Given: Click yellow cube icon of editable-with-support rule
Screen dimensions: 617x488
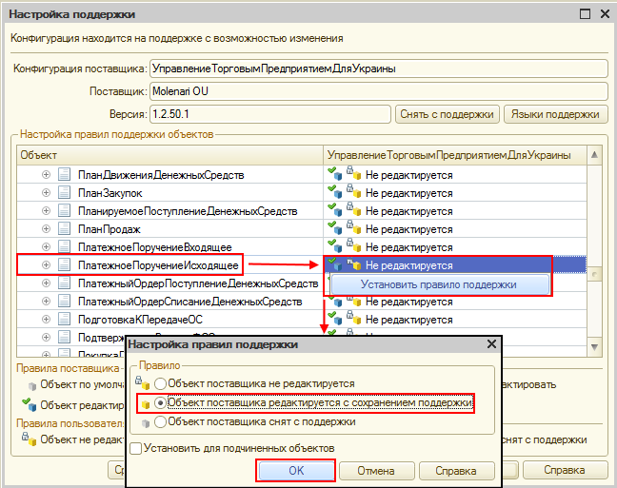Looking at the screenshot, I should pyautogui.click(x=146, y=404).
